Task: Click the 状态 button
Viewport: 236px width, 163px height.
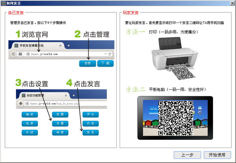Action: click(90, 123)
